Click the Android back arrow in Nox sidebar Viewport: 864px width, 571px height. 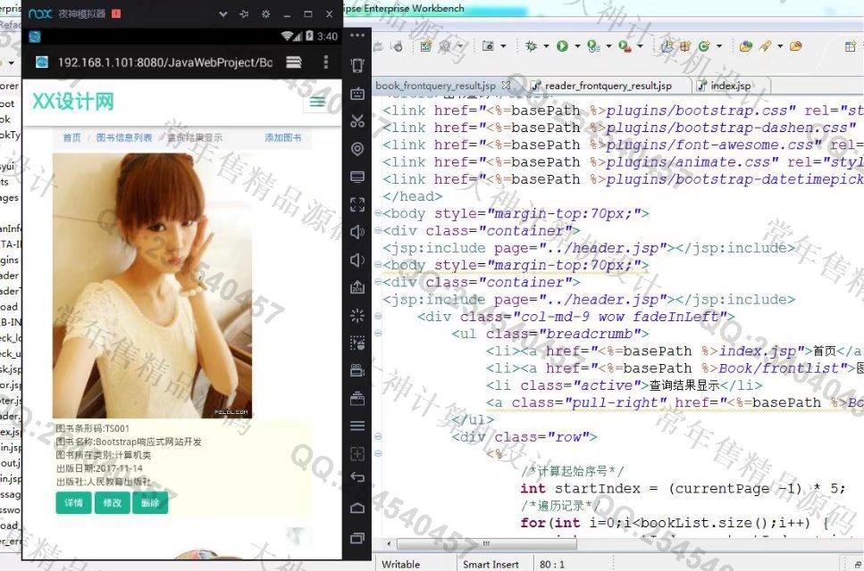357,477
